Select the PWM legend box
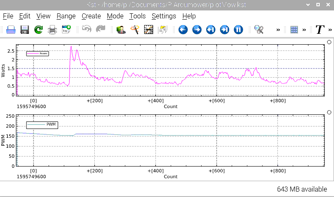 (x=42, y=125)
